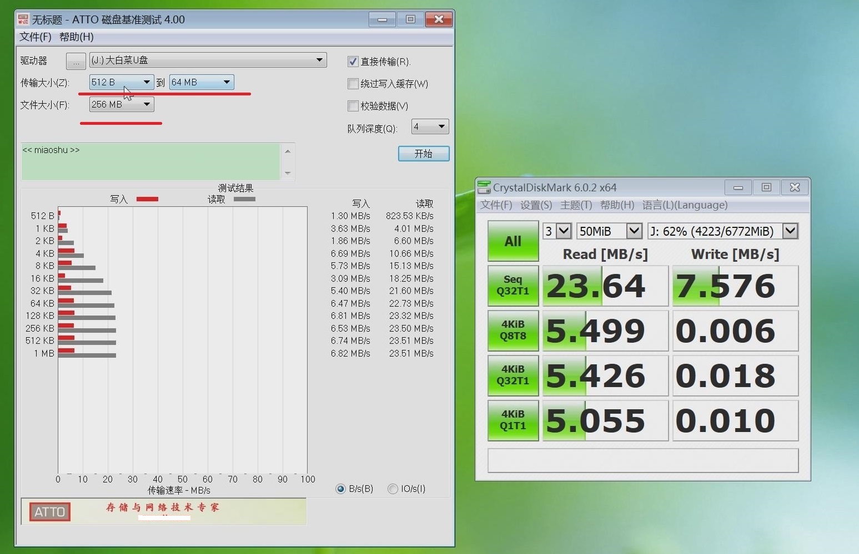
Task: Select the B/s(B) radio button
Action: [x=340, y=489]
